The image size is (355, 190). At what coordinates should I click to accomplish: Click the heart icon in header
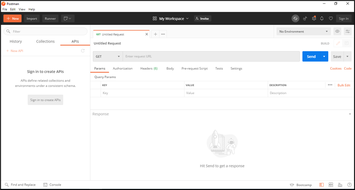pos(331,19)
